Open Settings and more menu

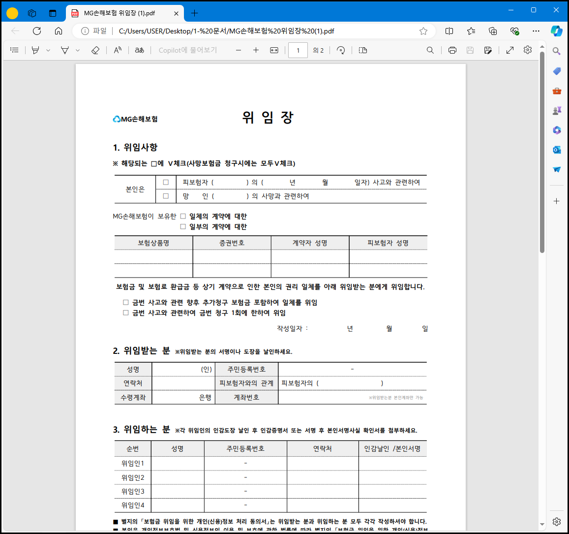[536, 31]
